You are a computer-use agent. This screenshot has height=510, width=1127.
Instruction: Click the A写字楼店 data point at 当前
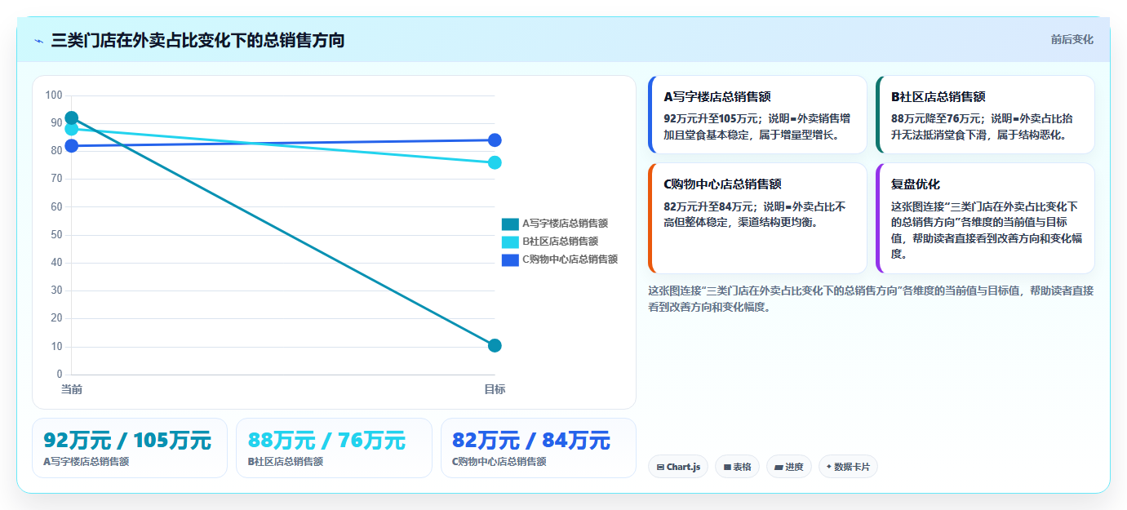[71, 118]
